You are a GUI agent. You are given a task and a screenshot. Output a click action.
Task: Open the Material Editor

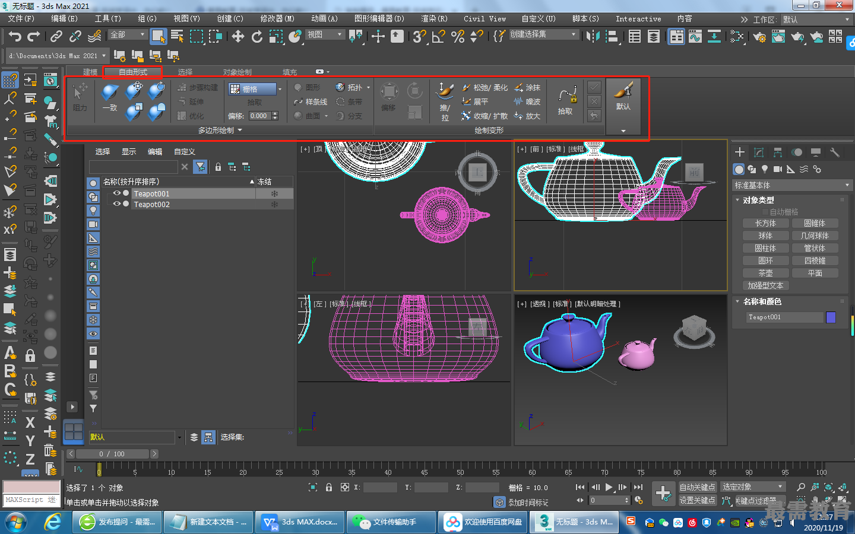tap(737, 37)
